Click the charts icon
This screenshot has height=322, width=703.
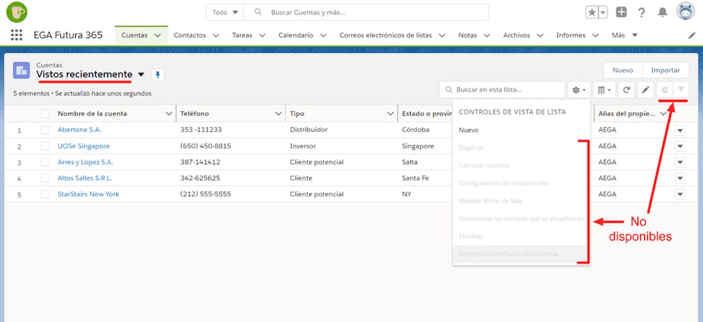[x=664, y=90]
